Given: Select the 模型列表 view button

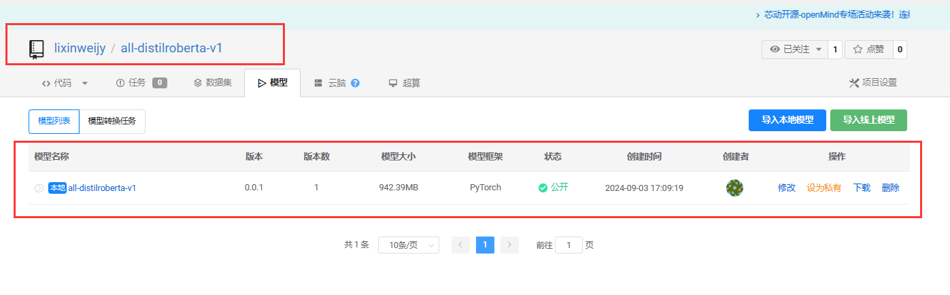Looking at the screenshot, I should coord(54,121).
